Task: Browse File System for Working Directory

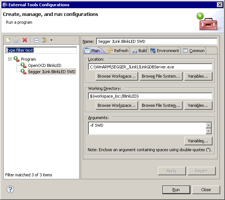Action: 161,105
